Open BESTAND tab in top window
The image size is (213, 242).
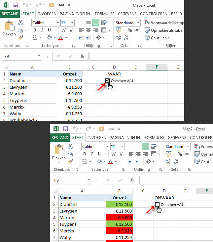(x=10, y=14)
